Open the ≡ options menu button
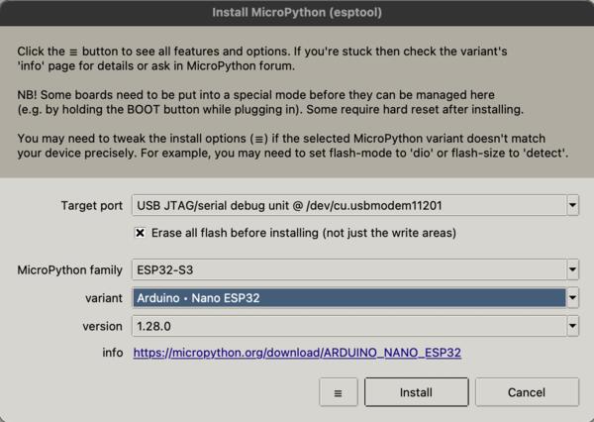The height and width of the screenshot is (422, 594). pyautogui.click(x=338, y=392)
